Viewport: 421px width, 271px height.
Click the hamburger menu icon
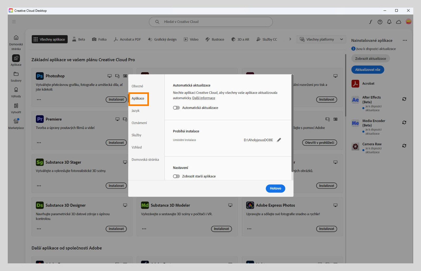(14, 22)
